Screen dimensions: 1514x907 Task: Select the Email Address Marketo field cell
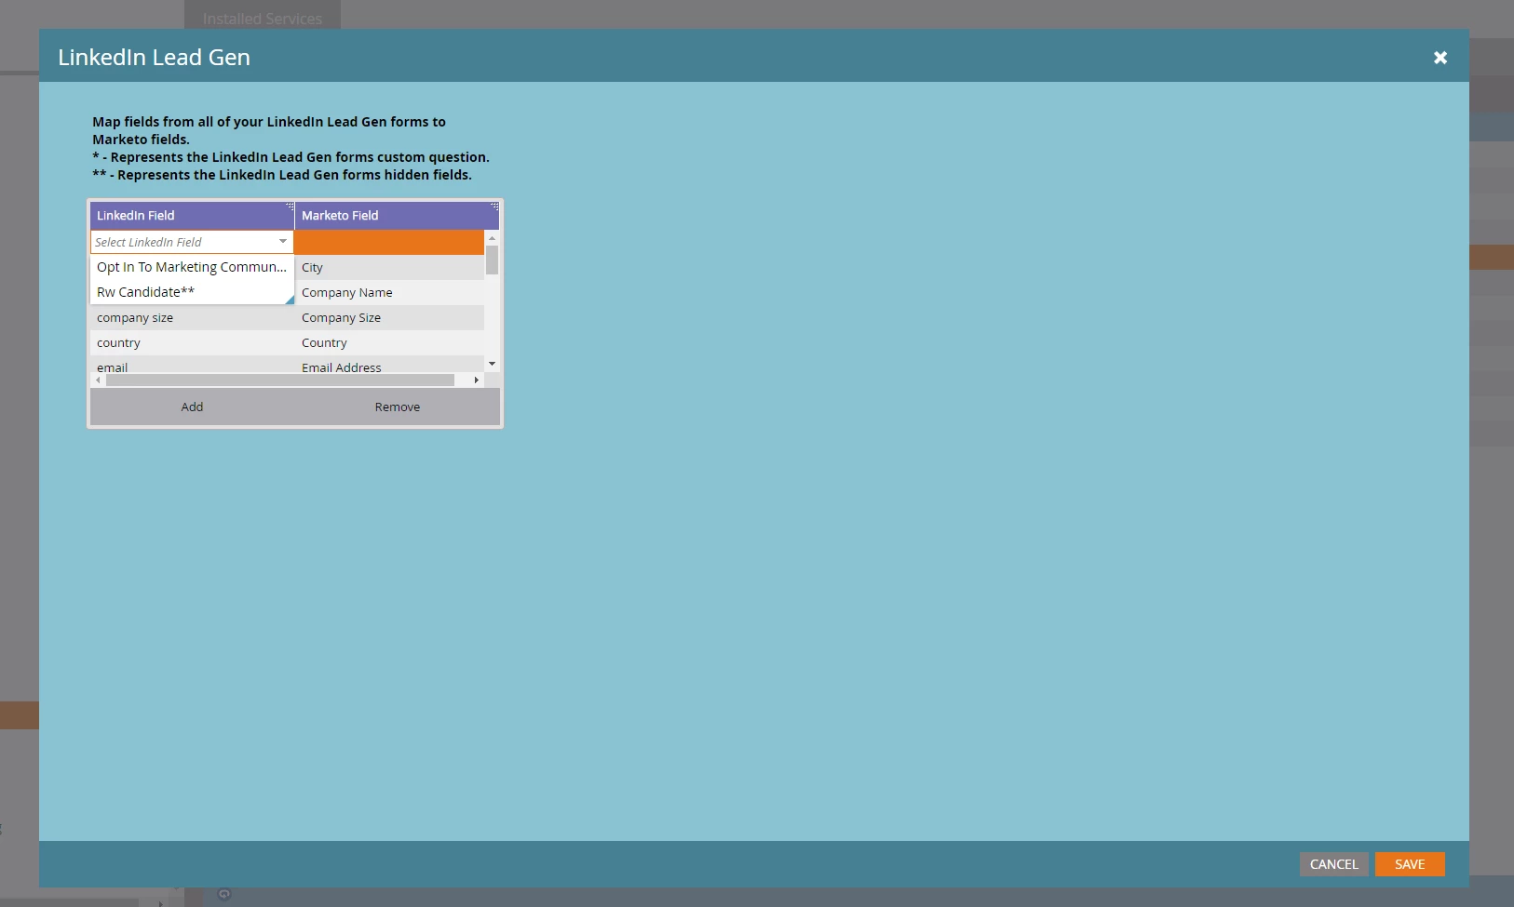pyautogui.click(x=389, y=367)
